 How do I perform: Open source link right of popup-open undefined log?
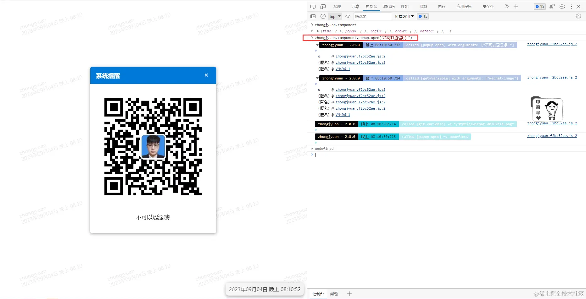point(552,136)
